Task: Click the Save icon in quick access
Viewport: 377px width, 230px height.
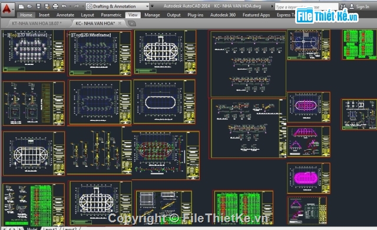Action: (38, 6)
